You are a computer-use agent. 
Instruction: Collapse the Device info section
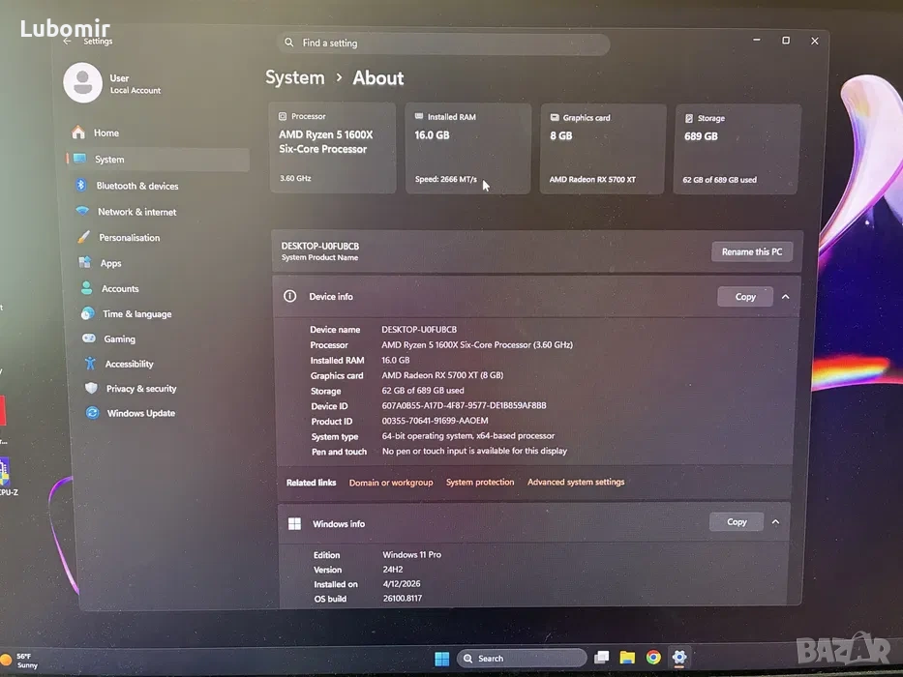(x=785, y=297)
